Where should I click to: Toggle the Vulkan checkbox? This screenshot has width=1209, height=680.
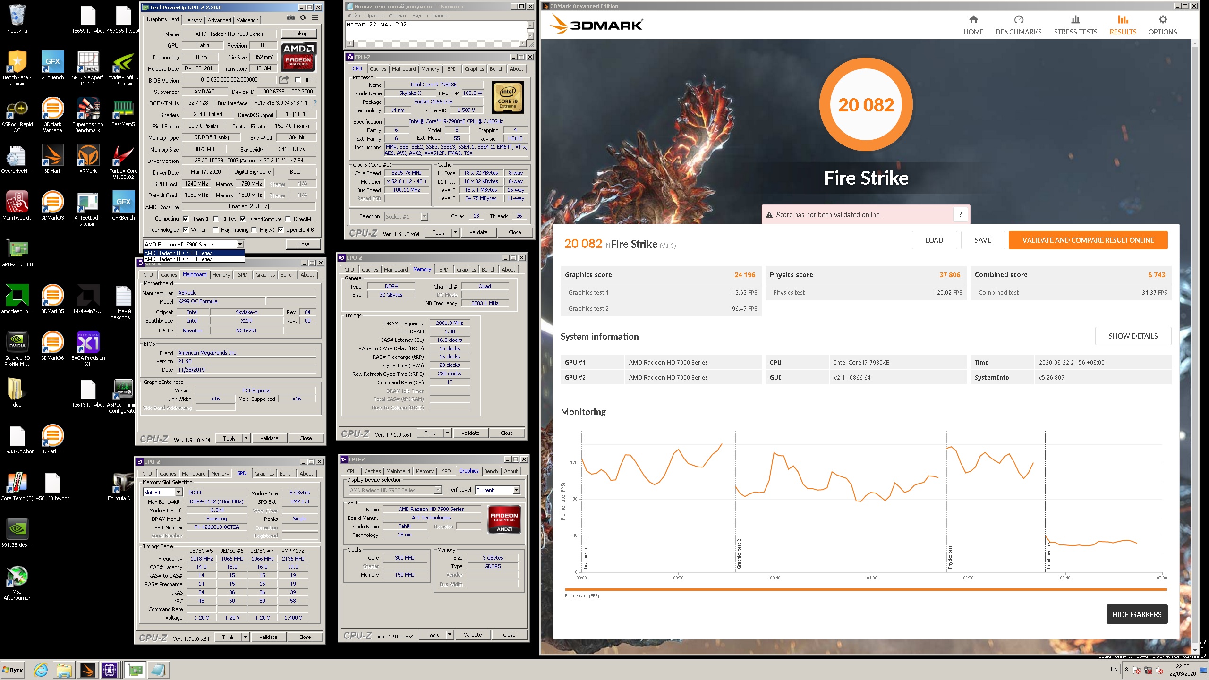[186, 230]
